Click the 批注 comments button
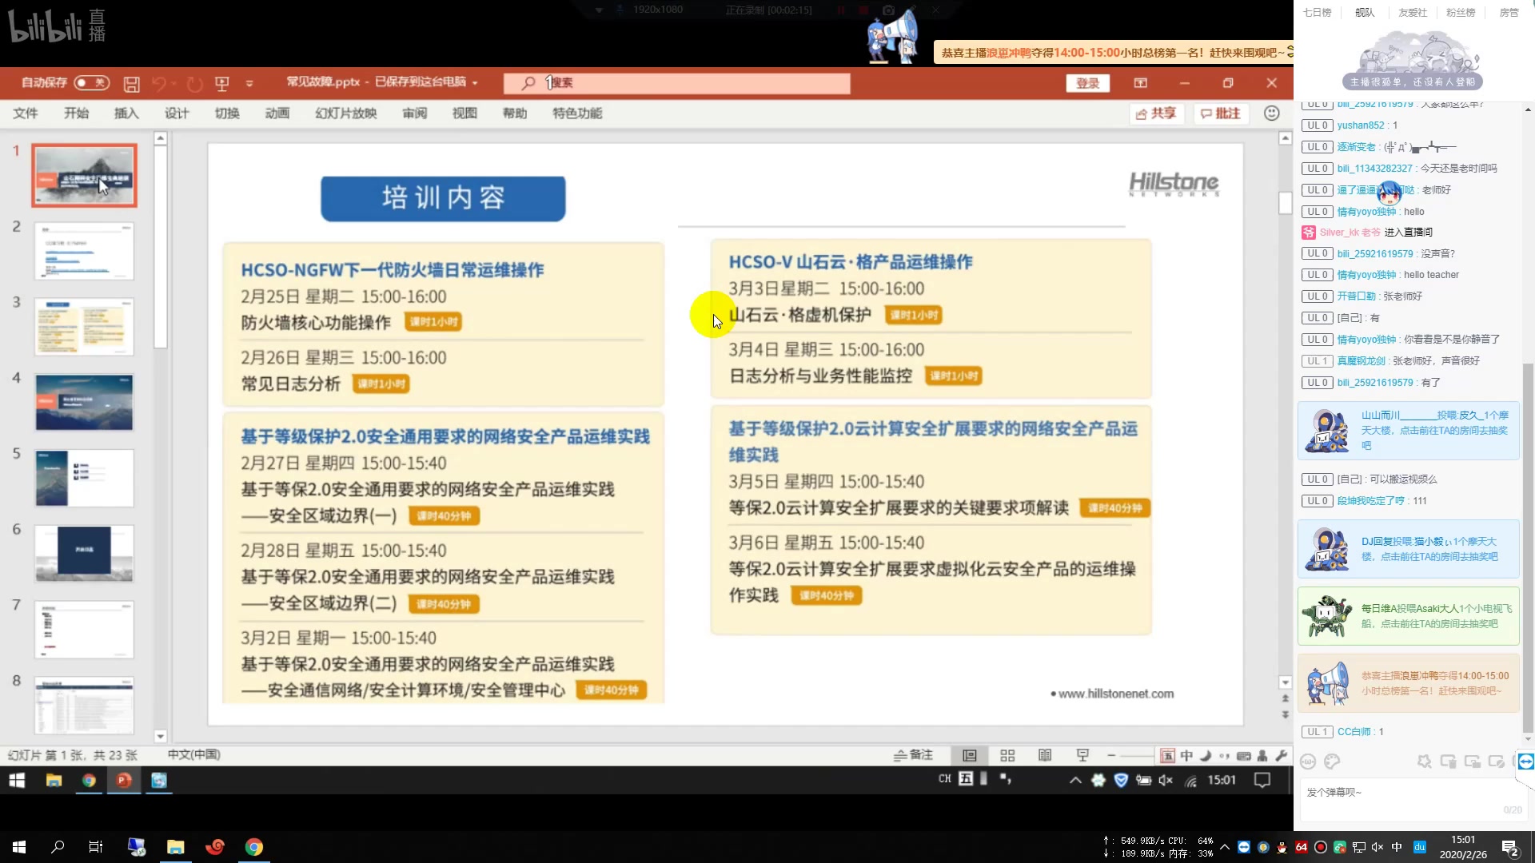1535x863 pixels. click(1221, 113)
